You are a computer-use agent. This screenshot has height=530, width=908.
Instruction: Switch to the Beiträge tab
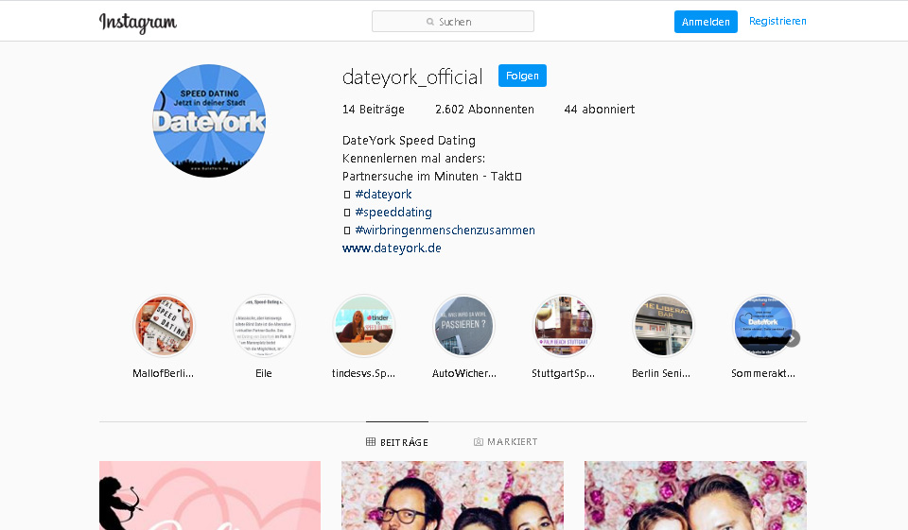pyautogui.click(x=397, y=442)
